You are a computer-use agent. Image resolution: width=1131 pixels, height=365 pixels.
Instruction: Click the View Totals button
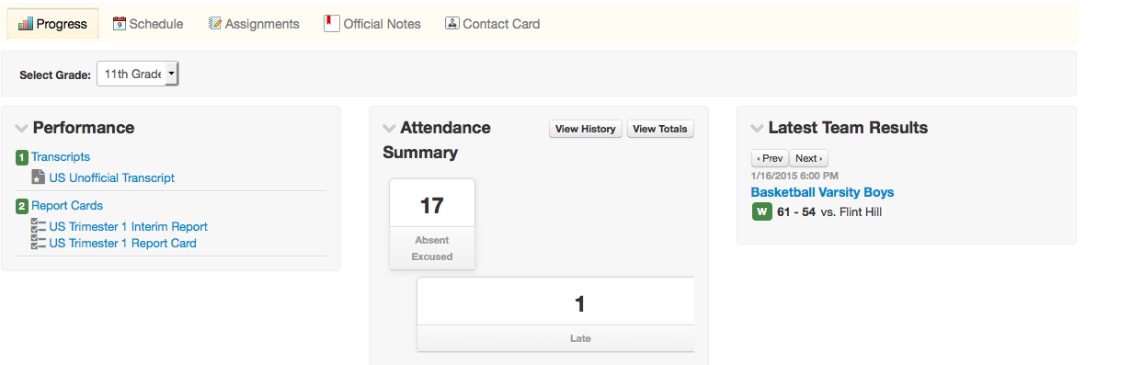pyautogui.click(x=660, y=129)
